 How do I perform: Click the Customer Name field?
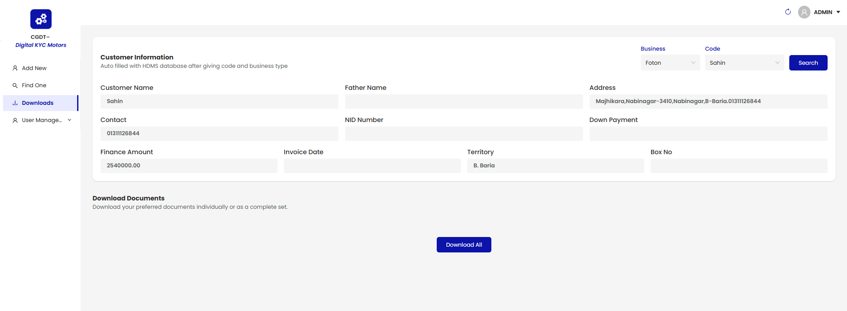219,101
